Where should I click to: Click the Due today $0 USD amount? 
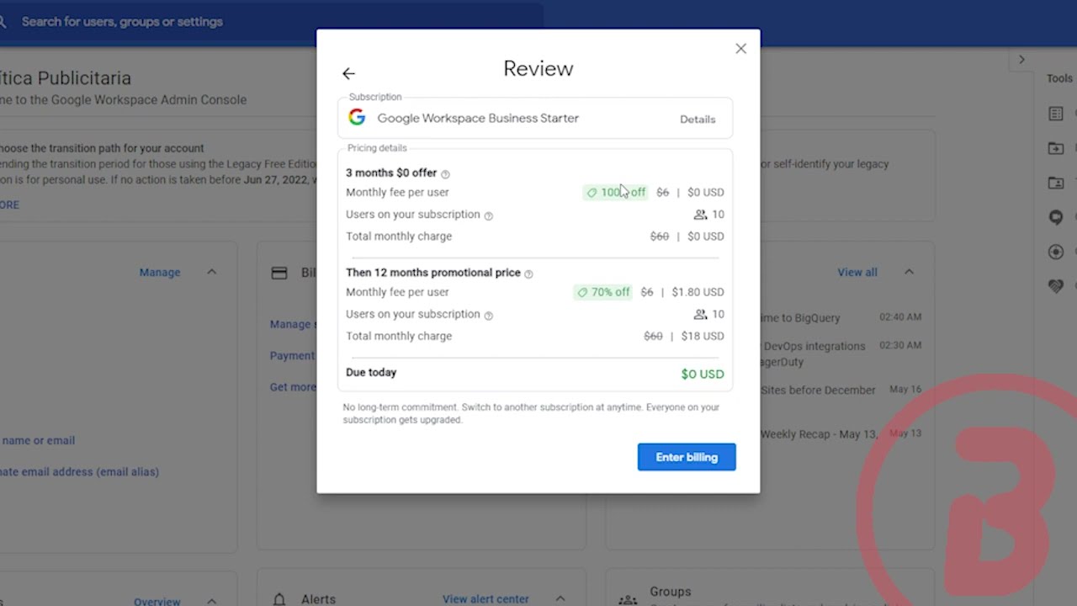[x=703, y=375]
